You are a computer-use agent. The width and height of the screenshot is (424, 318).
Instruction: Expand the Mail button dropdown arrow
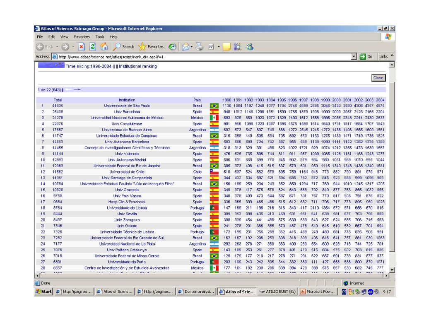click(x=191, y=47)
